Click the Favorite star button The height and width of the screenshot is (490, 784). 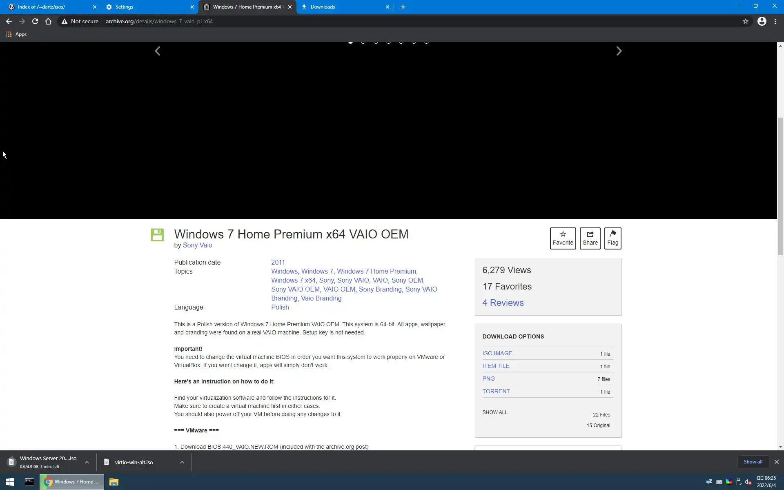pyautogui.click(x=563, y=238)
